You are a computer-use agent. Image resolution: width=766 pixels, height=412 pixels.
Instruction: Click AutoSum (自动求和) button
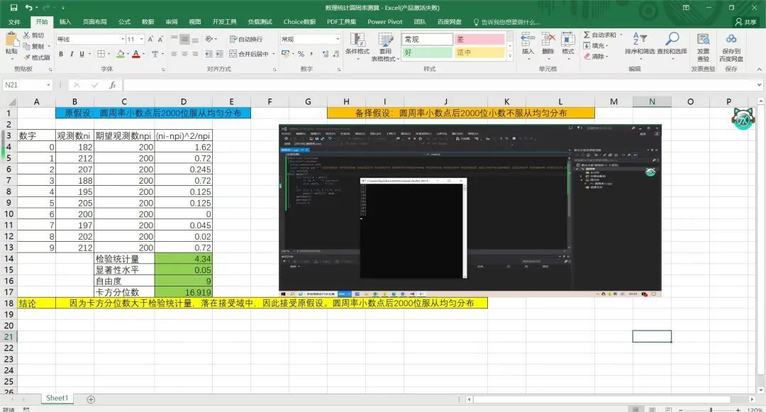[600, 35]
